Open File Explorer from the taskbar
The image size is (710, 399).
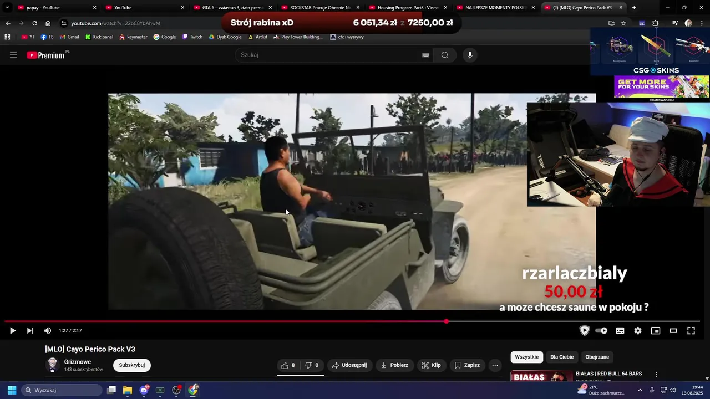tap(128, 390)
